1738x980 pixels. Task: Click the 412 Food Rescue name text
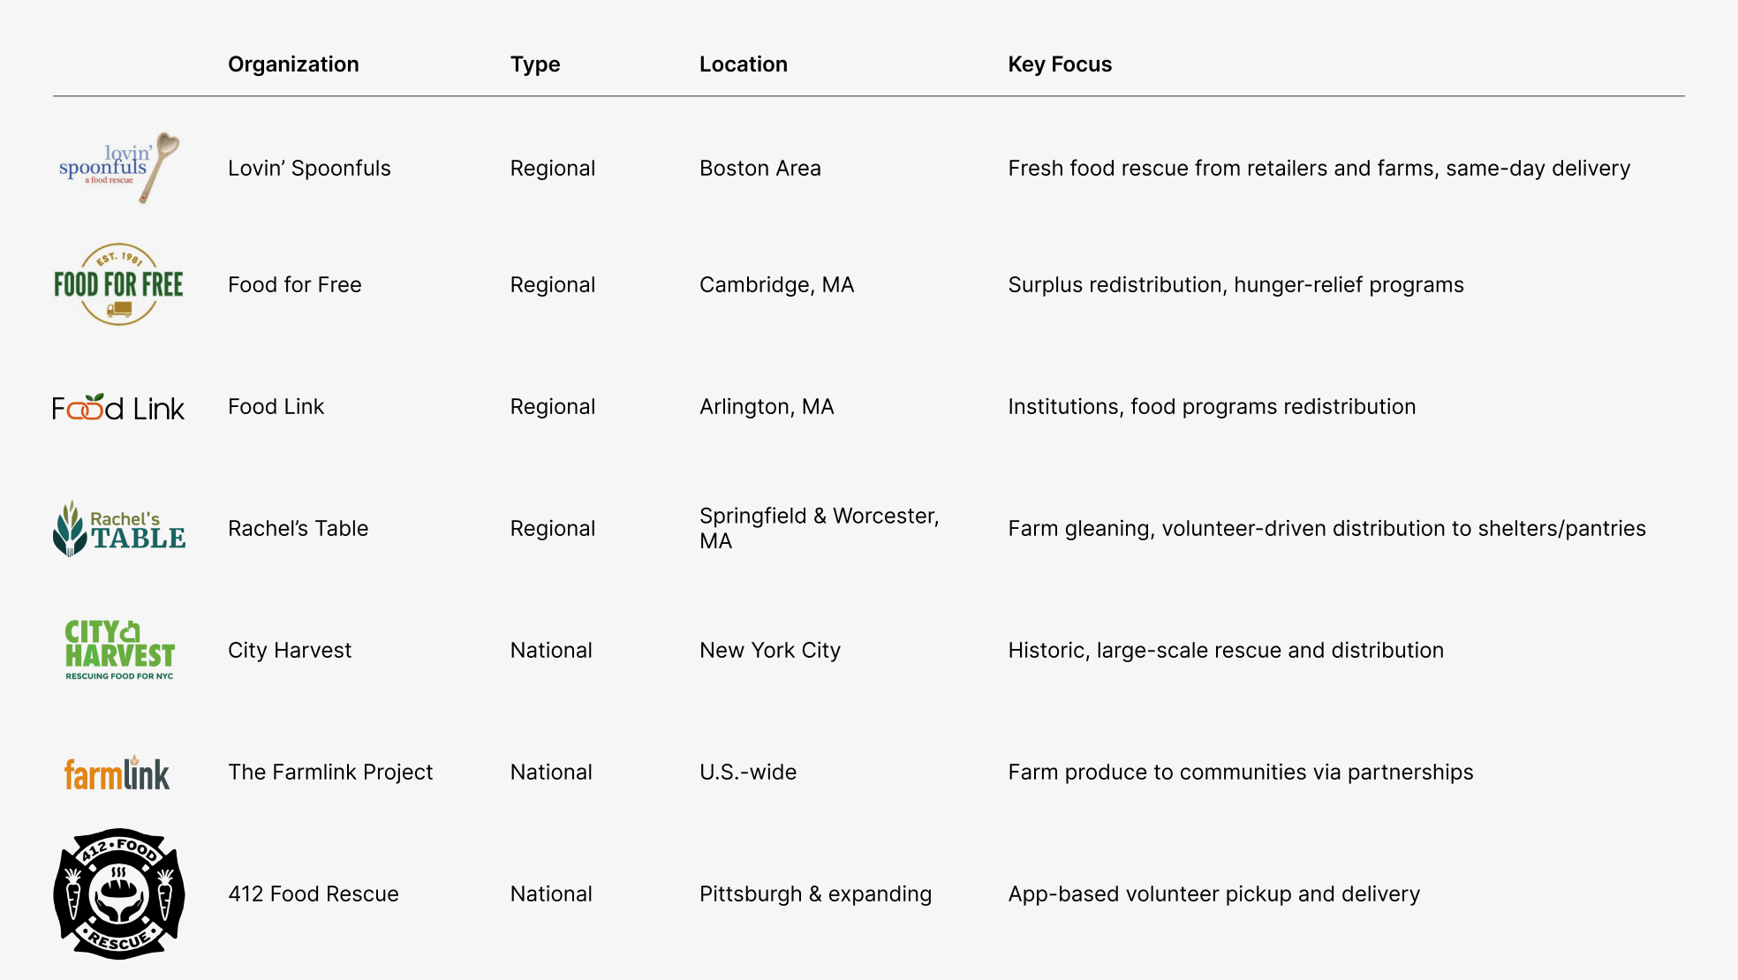tap(314, 894)
